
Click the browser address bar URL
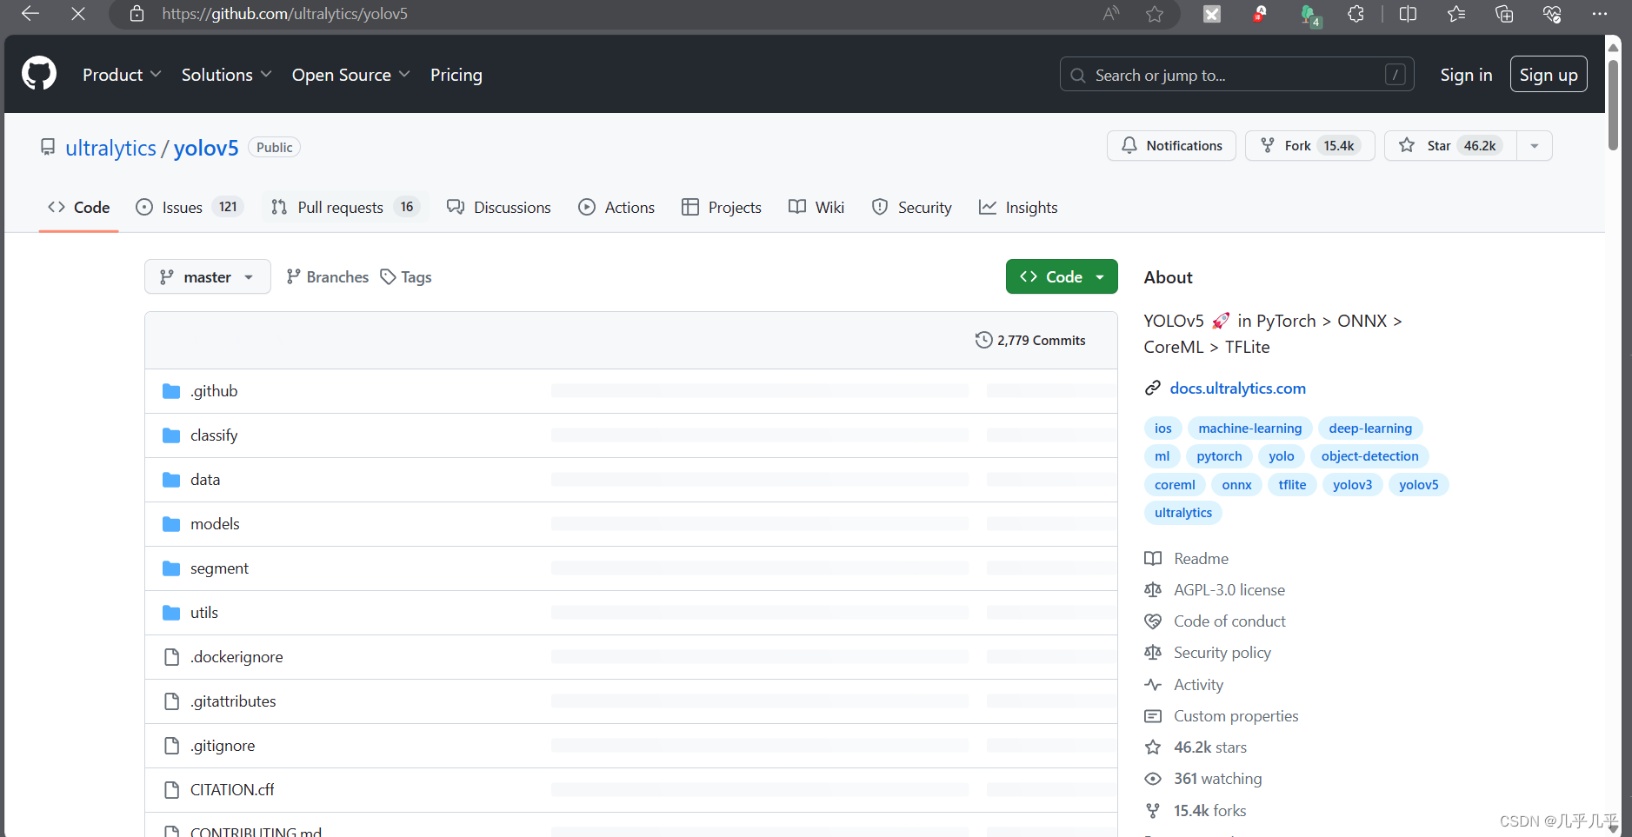[284, 14]
